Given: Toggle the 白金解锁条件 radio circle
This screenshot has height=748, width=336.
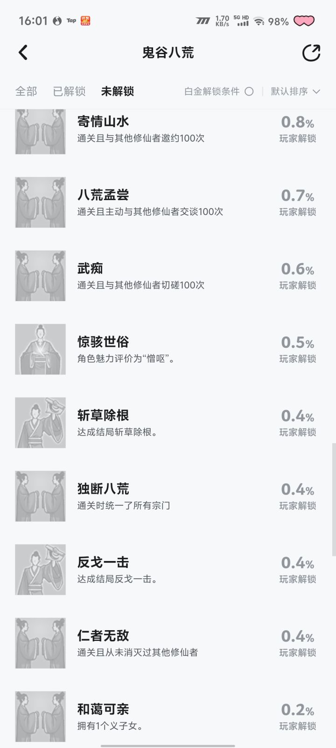Looking at the screenshot, I should point(249,91).
